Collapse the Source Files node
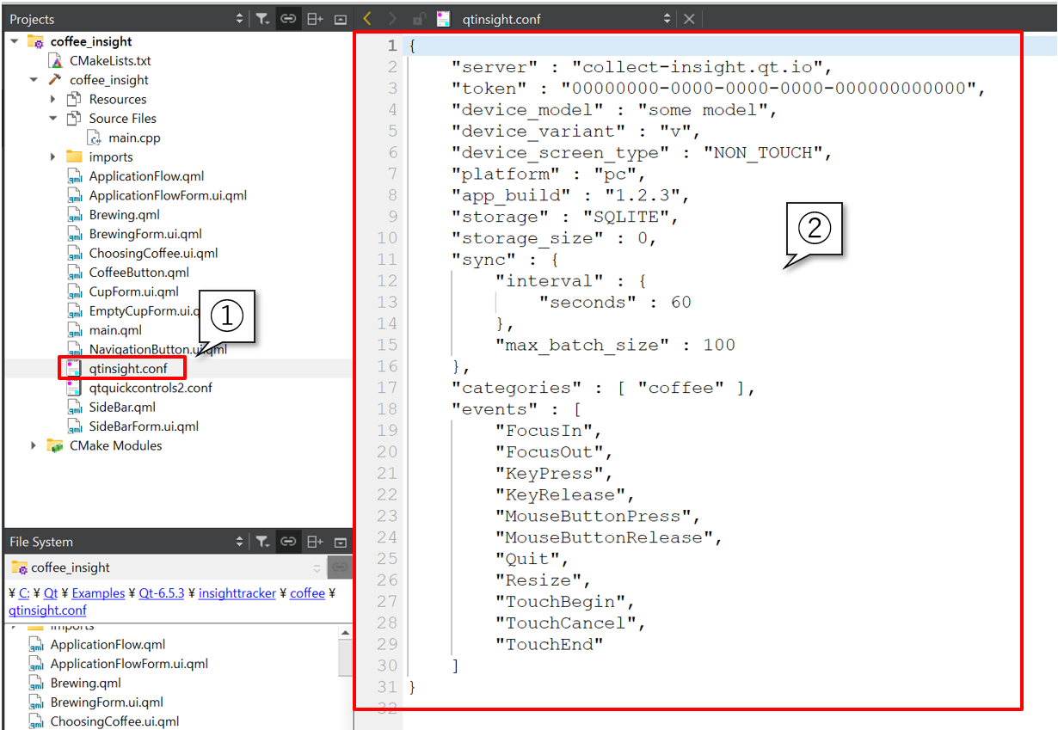 click(x=53, y=119)
